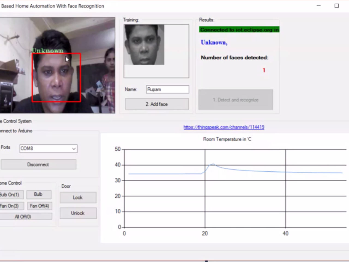Minimize the Home Automation window
This screenshot has width=349, height=262.
click(x=318, y=6)
